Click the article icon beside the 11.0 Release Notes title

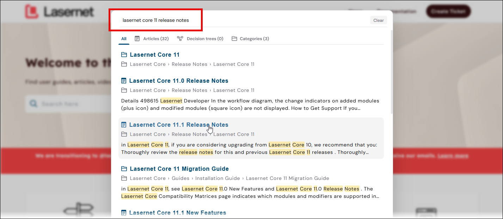coord(124,81)
